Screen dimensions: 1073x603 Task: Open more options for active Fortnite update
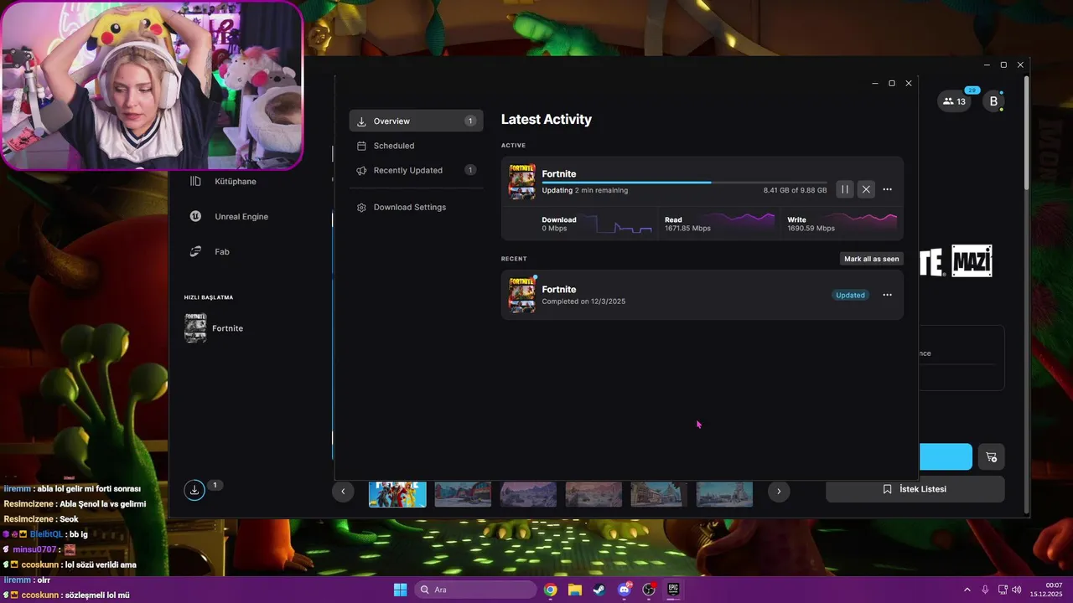click(887, 189)
